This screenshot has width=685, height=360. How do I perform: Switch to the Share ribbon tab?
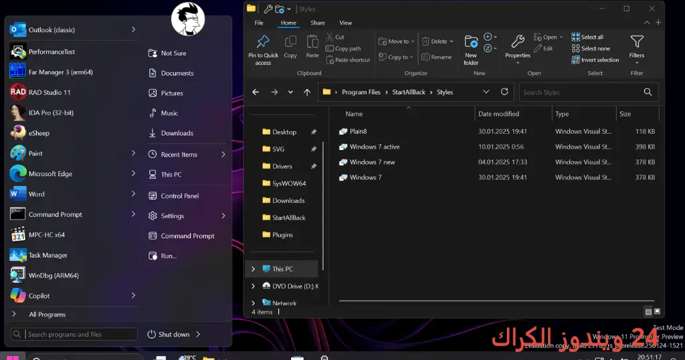318,23
